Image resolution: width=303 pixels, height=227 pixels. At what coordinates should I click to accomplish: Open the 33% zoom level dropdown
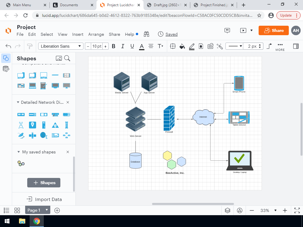point(268,210)
